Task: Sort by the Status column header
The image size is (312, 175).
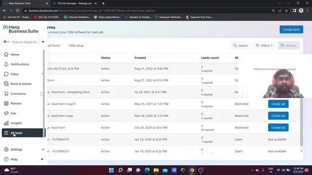Action: tap(105, 58)
